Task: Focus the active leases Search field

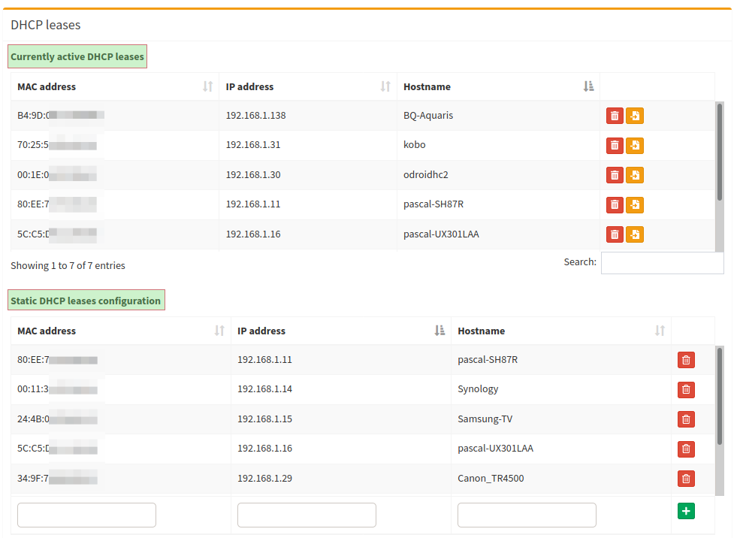Action: [x=663, y=263]
